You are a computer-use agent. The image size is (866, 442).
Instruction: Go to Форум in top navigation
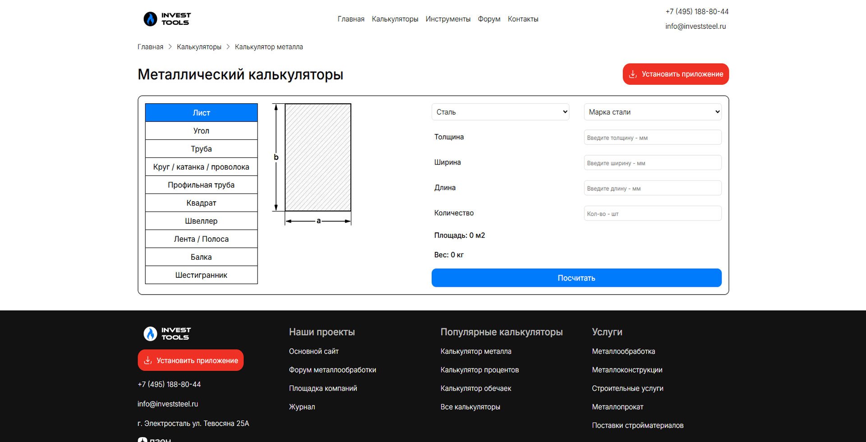489,19
